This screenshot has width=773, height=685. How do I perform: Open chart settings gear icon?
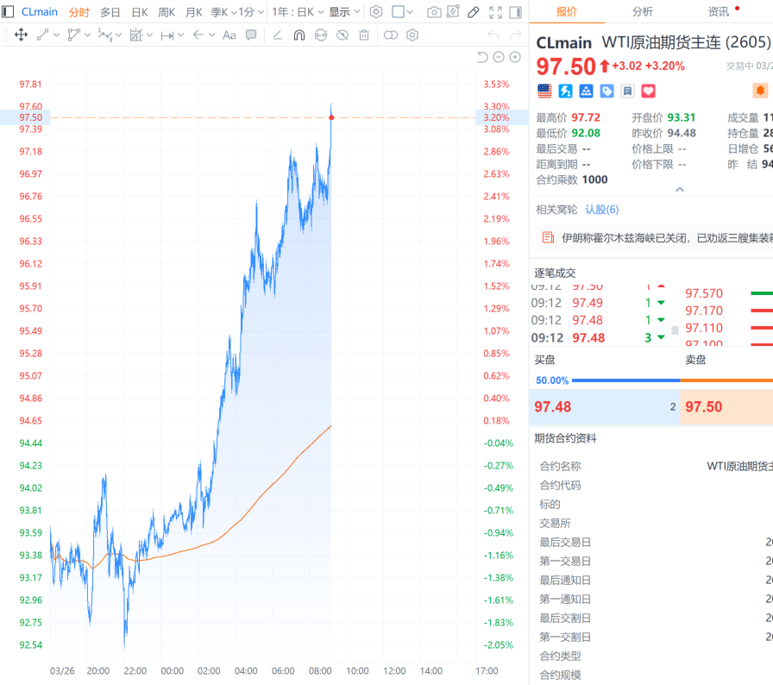coord(375,12)
